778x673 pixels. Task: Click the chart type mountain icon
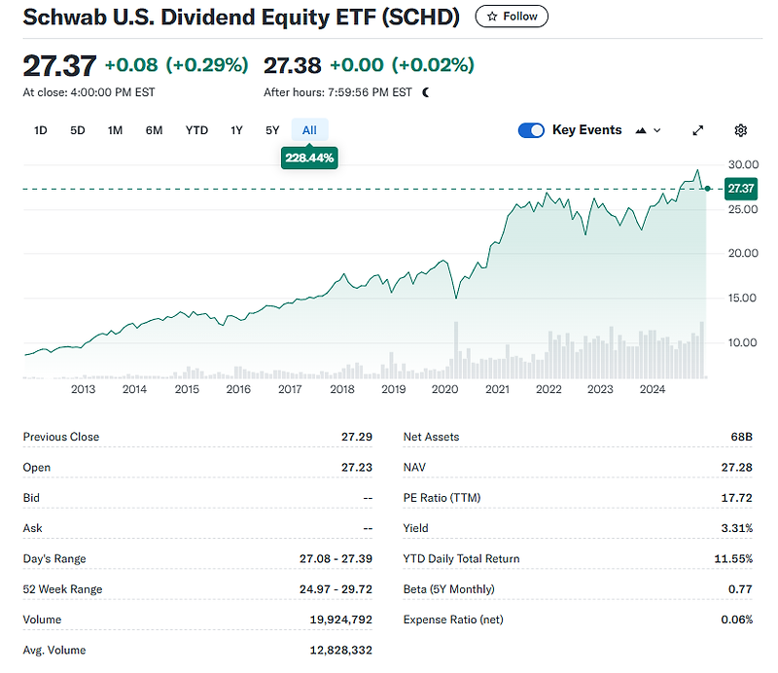pyautogui.click(x=641, y=130)
